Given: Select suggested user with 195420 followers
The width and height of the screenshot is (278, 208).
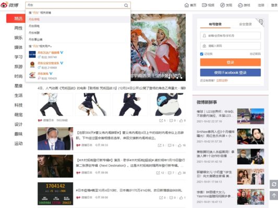Looking at the screenshot, I should point(78,75).
